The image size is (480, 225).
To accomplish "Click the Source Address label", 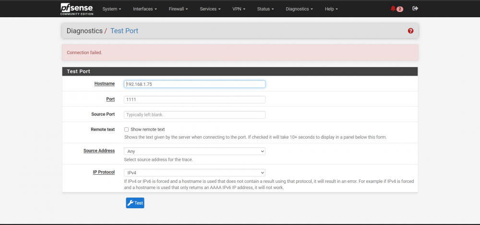I will click(x=99, y=151).
